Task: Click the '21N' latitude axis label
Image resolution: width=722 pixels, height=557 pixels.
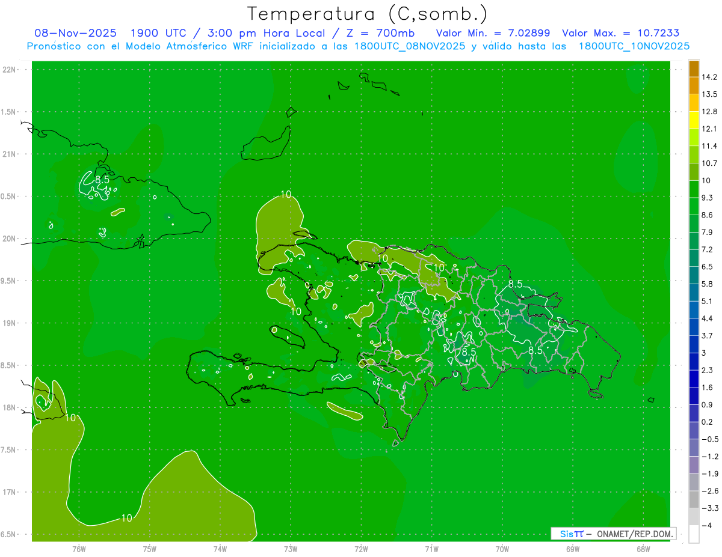Action: pyautogui.click(x=10, y=154)
